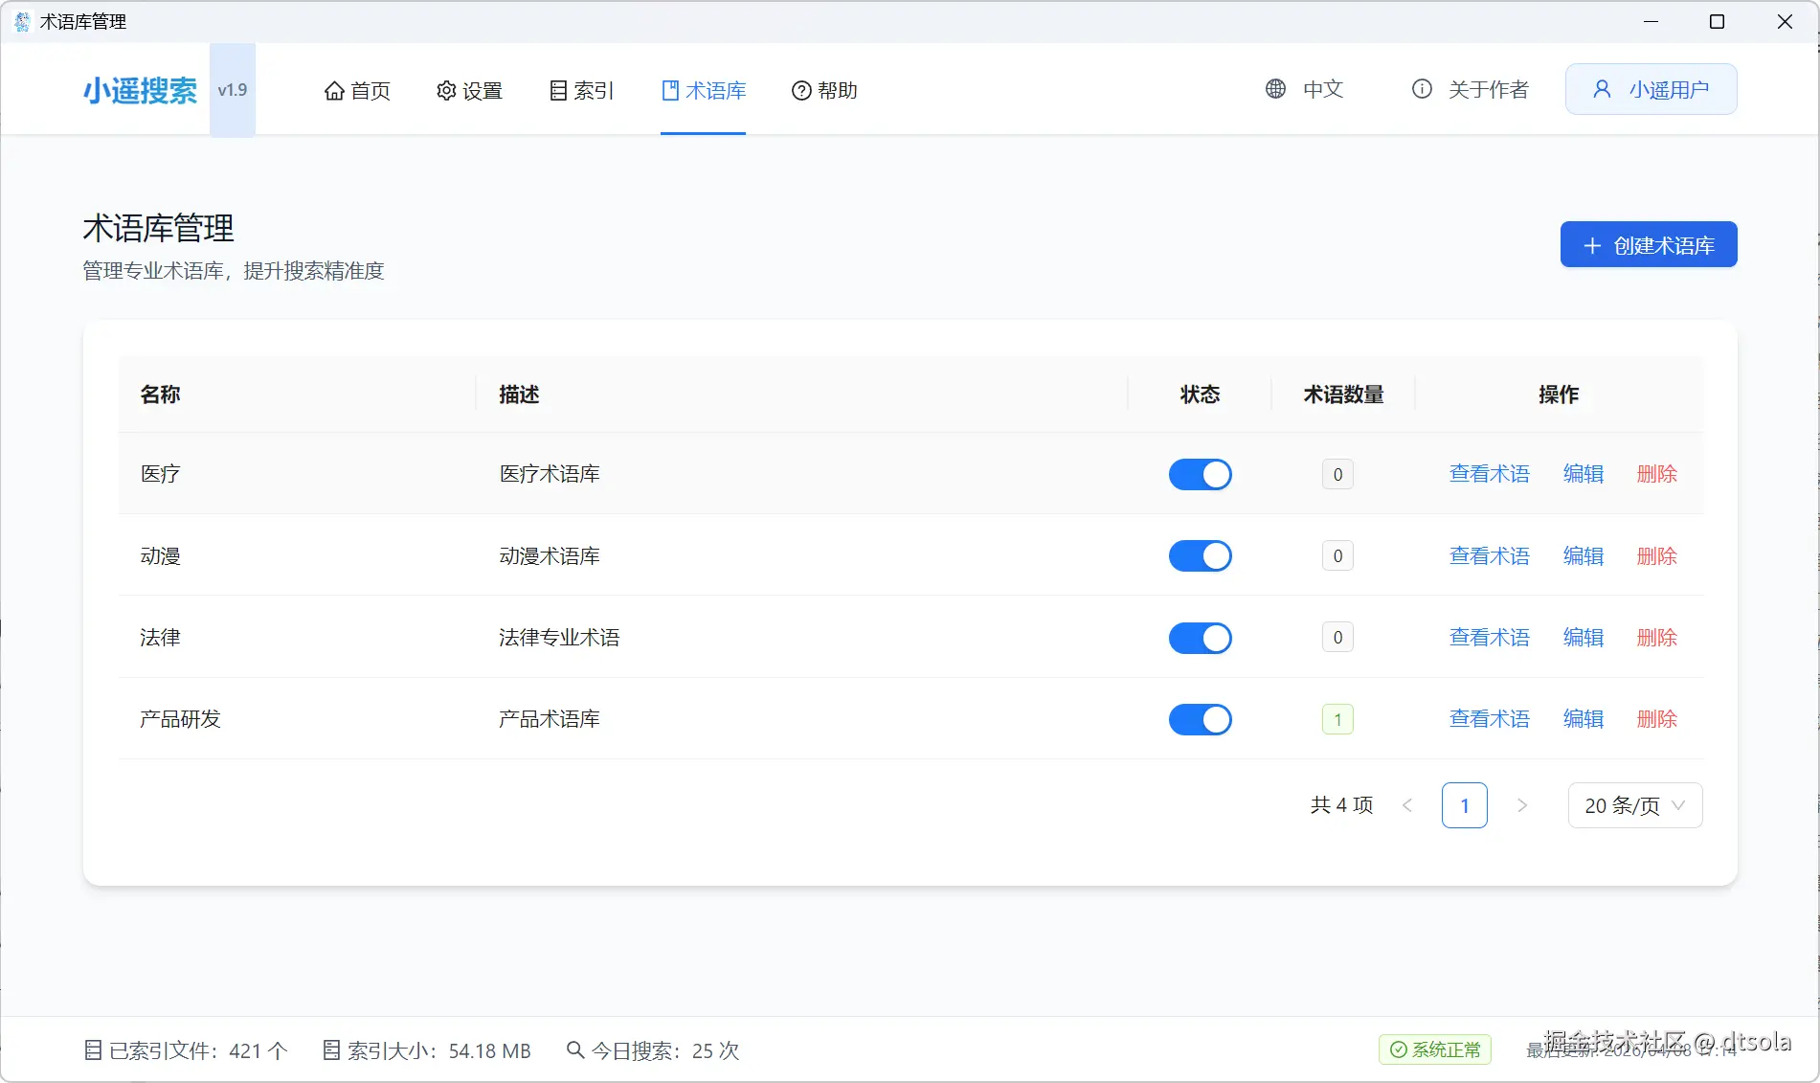Click the 创建术语库 button

(1649, 245)
